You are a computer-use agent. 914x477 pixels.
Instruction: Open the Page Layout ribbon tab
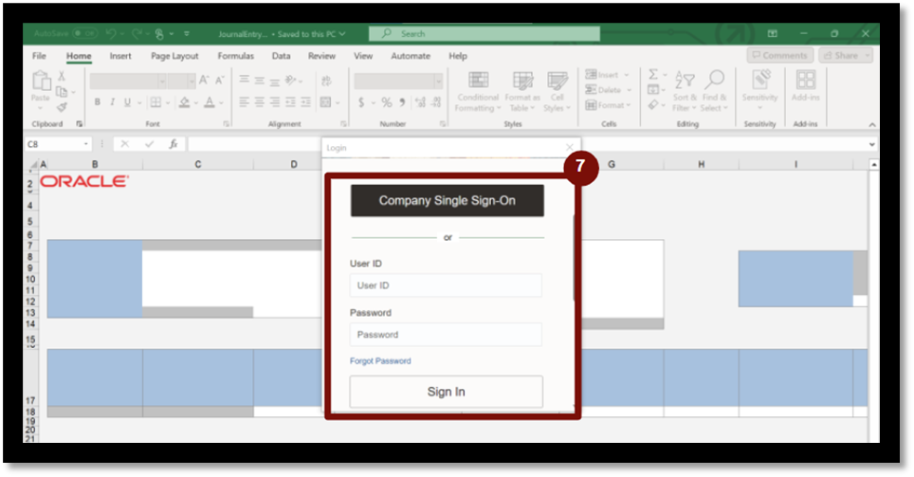tap(174, 56)
